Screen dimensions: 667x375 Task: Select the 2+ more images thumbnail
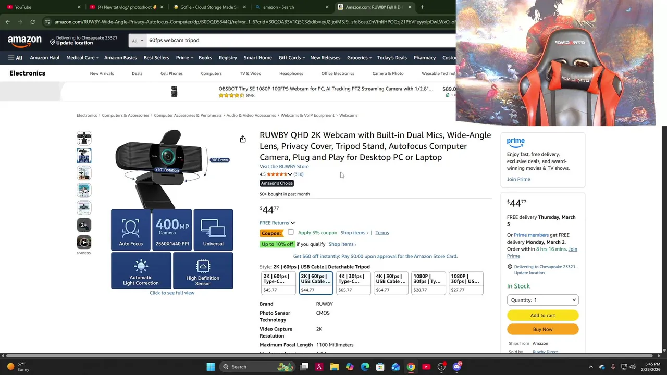click(84, 225)
